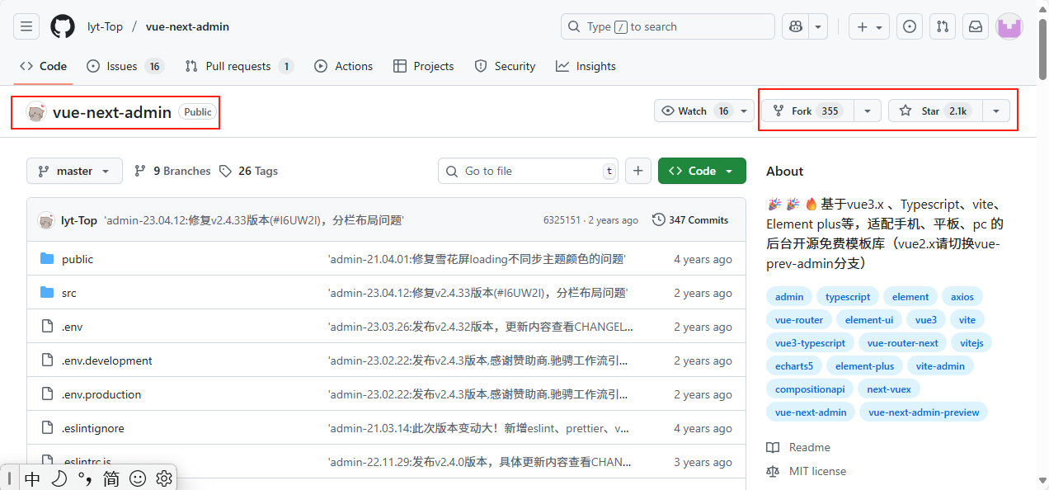
Task: Open the .env file
Action: [72, 327]
